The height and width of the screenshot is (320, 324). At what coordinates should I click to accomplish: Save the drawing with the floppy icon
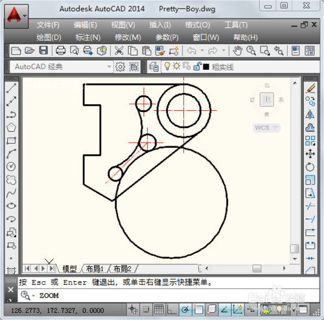click(43, 51)
